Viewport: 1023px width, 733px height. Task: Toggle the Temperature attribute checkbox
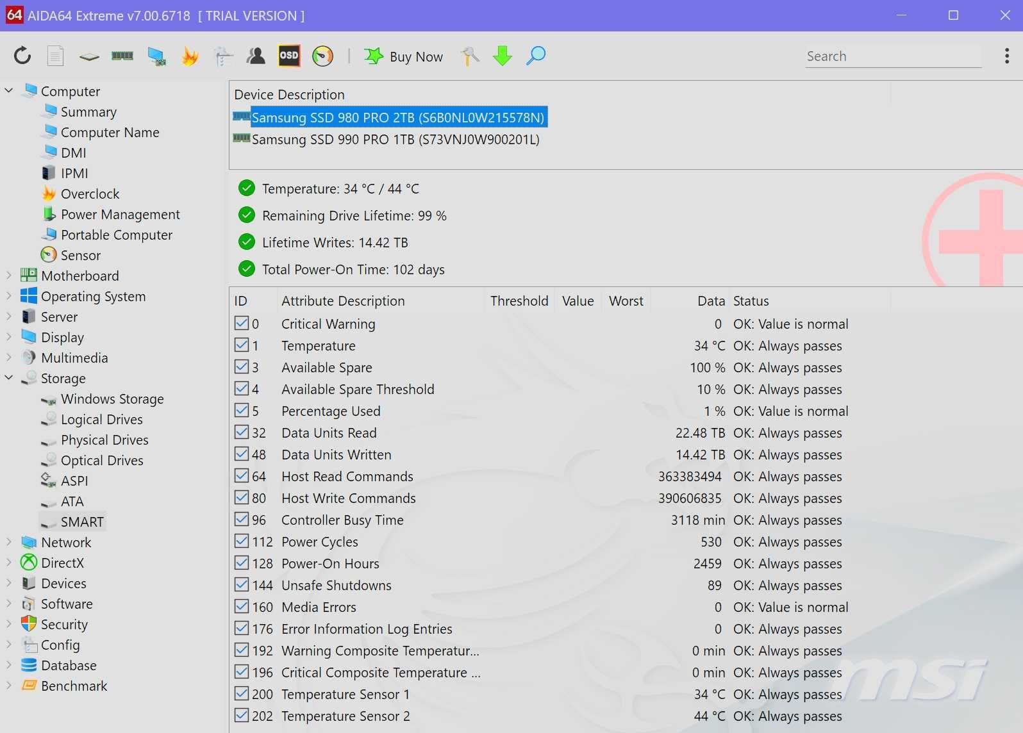242,345
